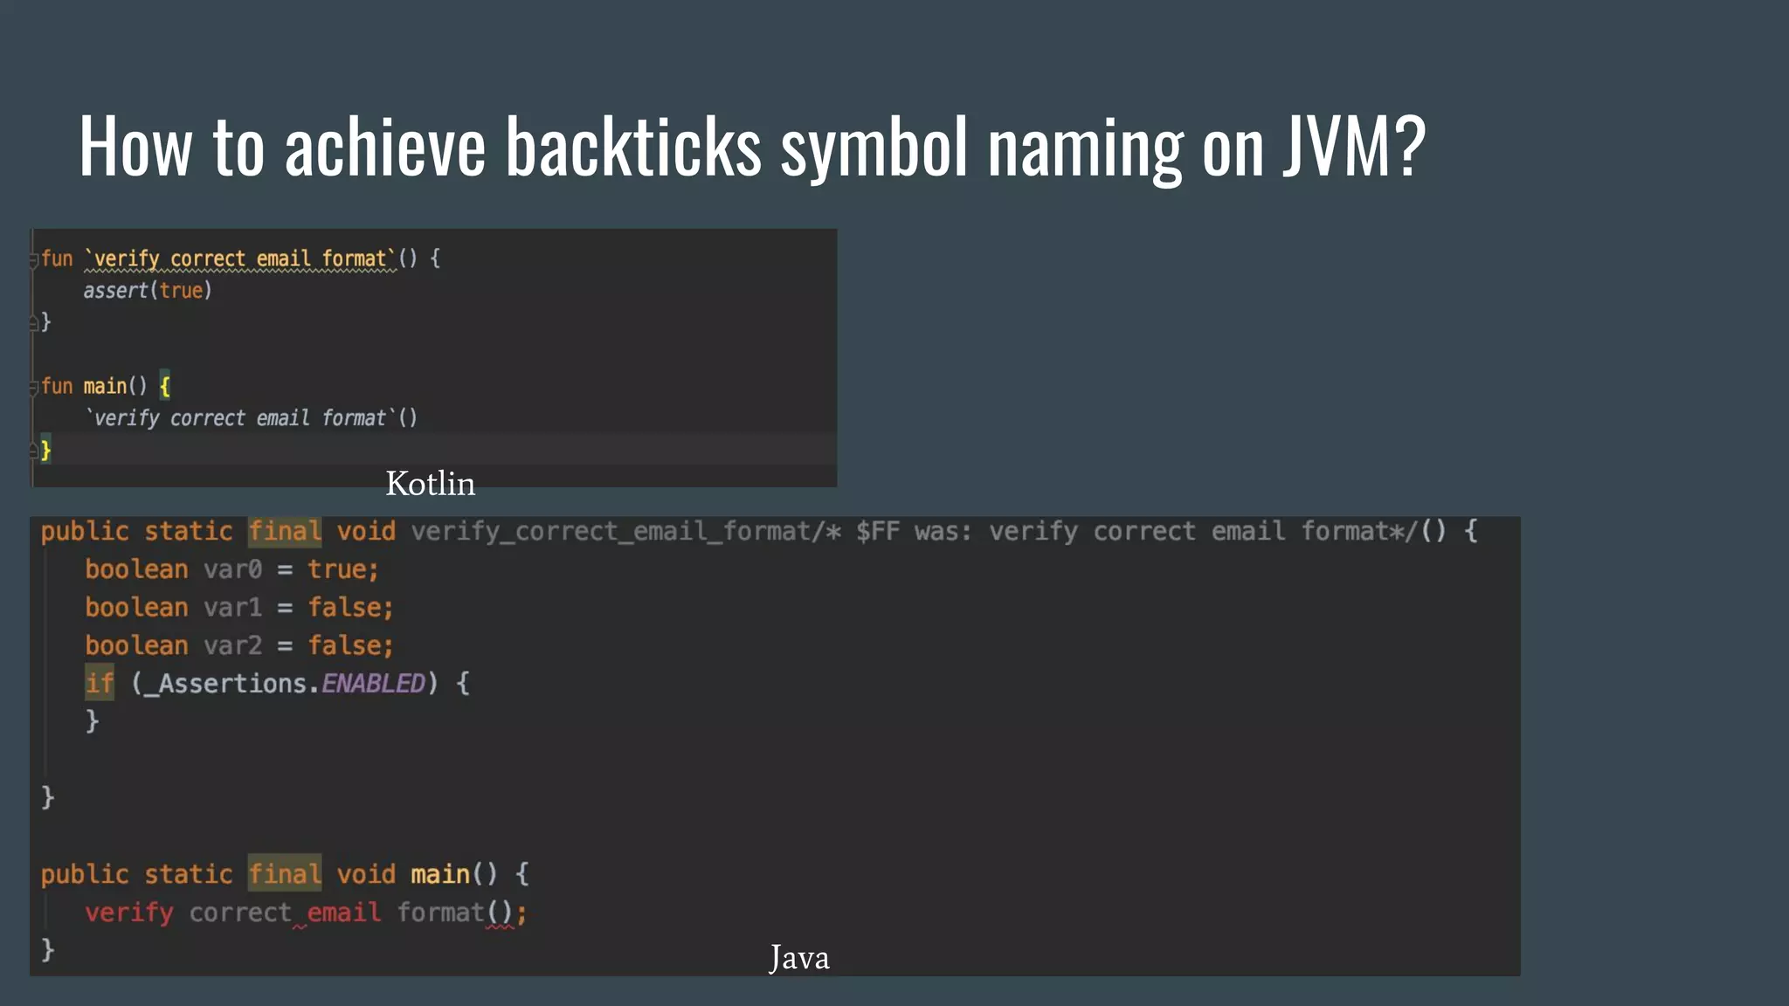Click the highlighted yellow opening brace of main
Image resolution: width=1789 pixels, height=1006 pixels.
click(x=165, y=386)
